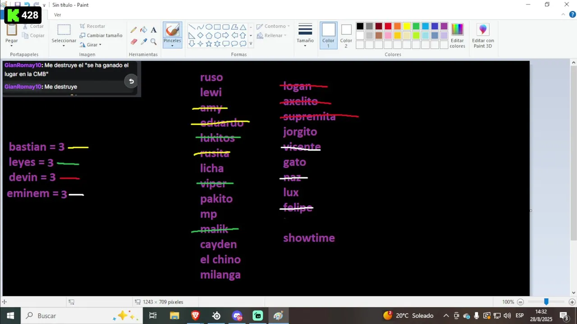Image resolution: width=577 pixels, height=324 pixels.
Task: Activate Color 2 background selector
Action: point(346,36)
